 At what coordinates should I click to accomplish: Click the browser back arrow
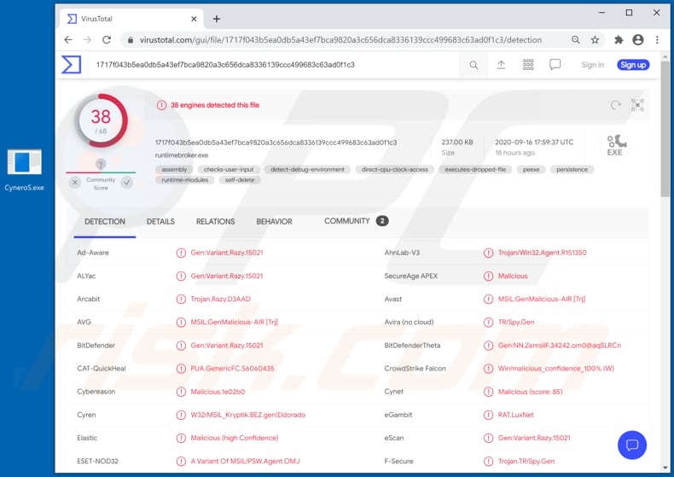pos(68,40)
